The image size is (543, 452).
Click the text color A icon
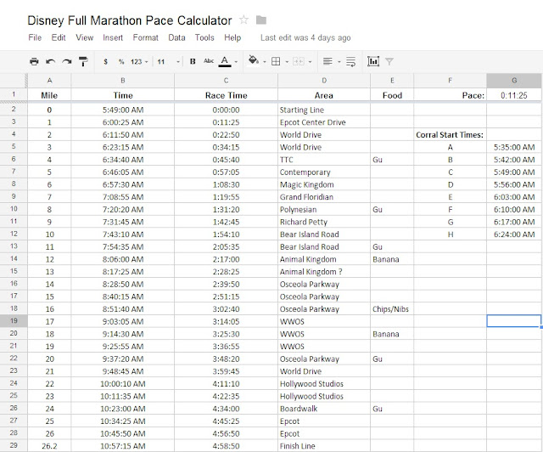click(225, 61)
